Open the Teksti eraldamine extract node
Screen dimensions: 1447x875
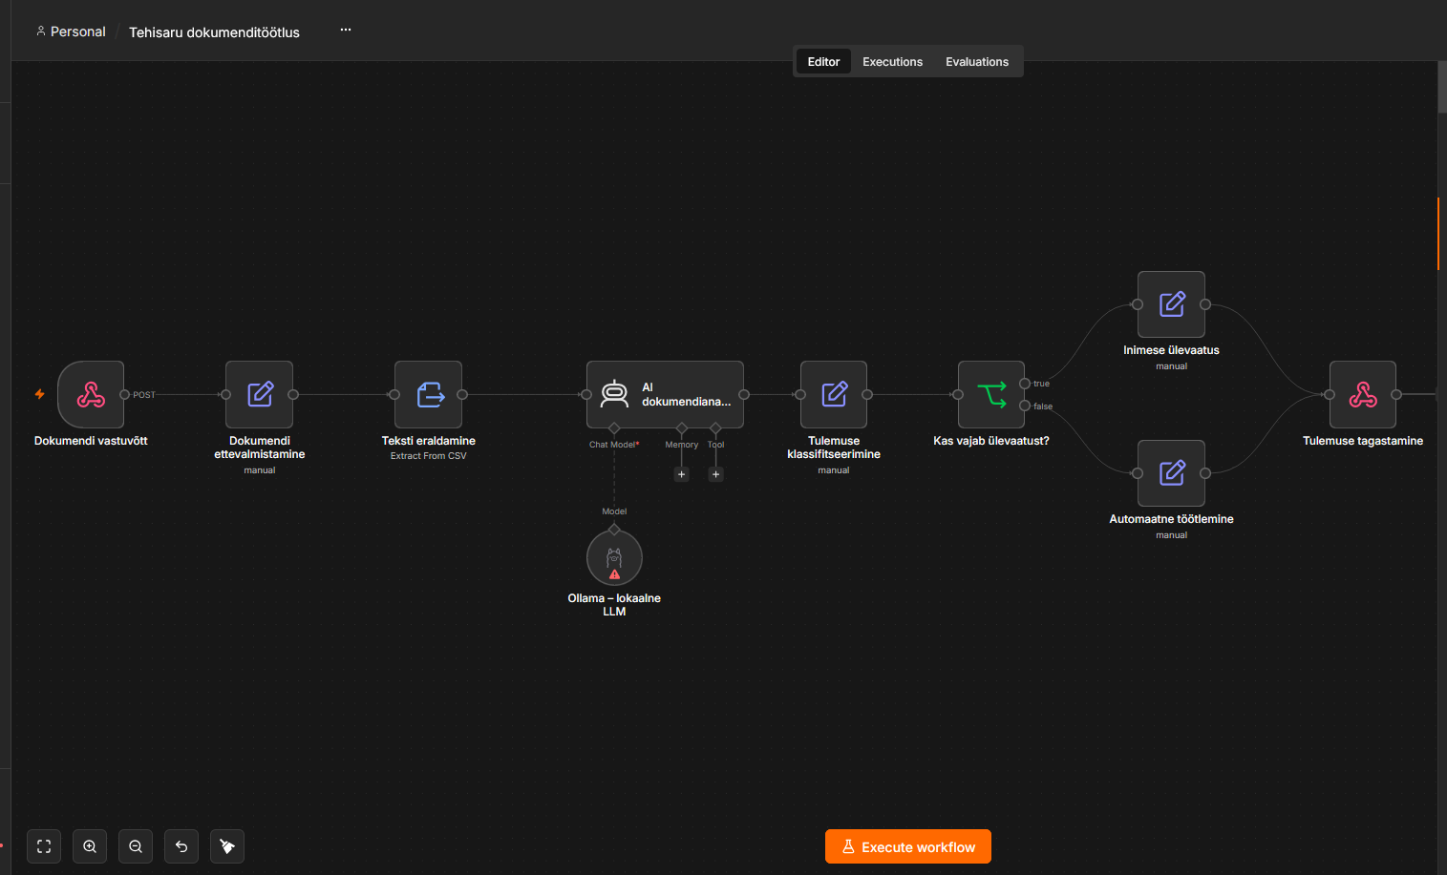(429, 394)
